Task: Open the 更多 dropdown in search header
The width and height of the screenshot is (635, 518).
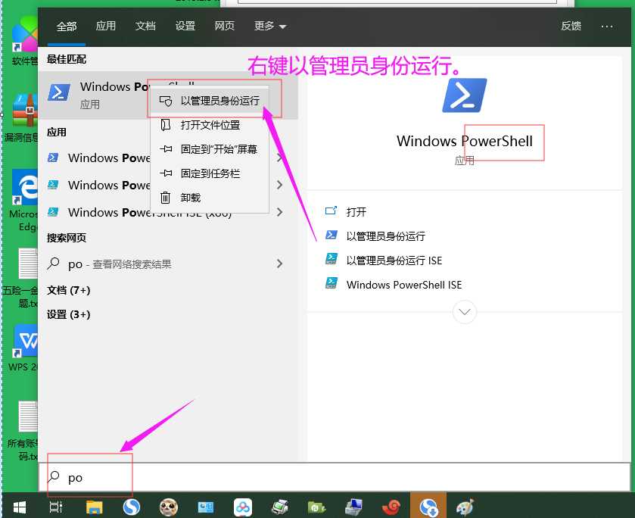Action: pyautogui.click(x=270, y=26)
